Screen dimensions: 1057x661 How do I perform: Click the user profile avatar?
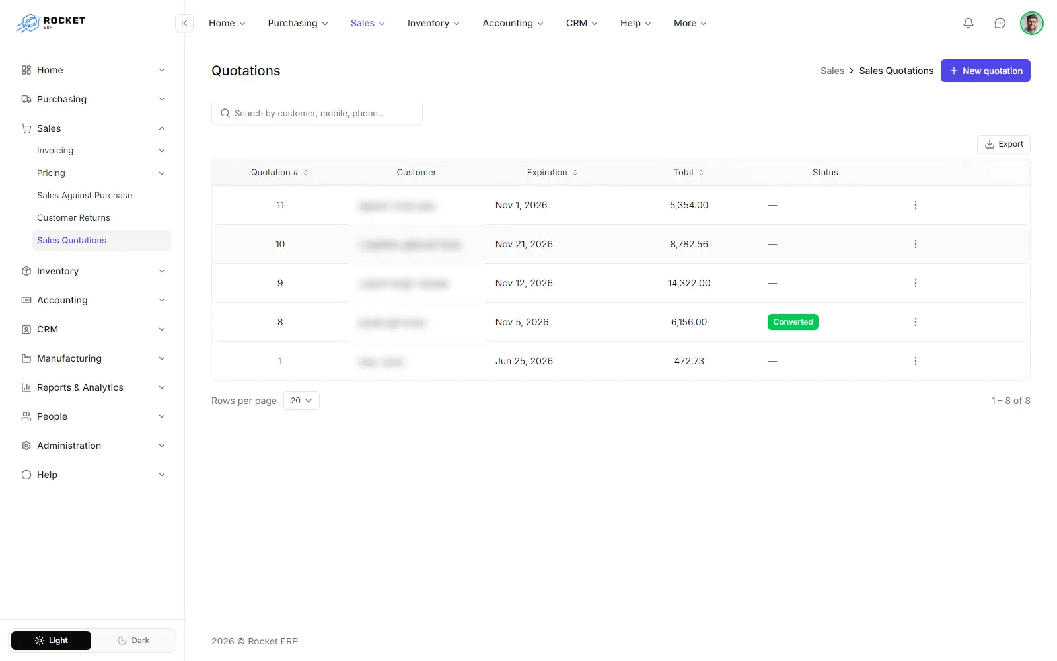click(1032, 23)
